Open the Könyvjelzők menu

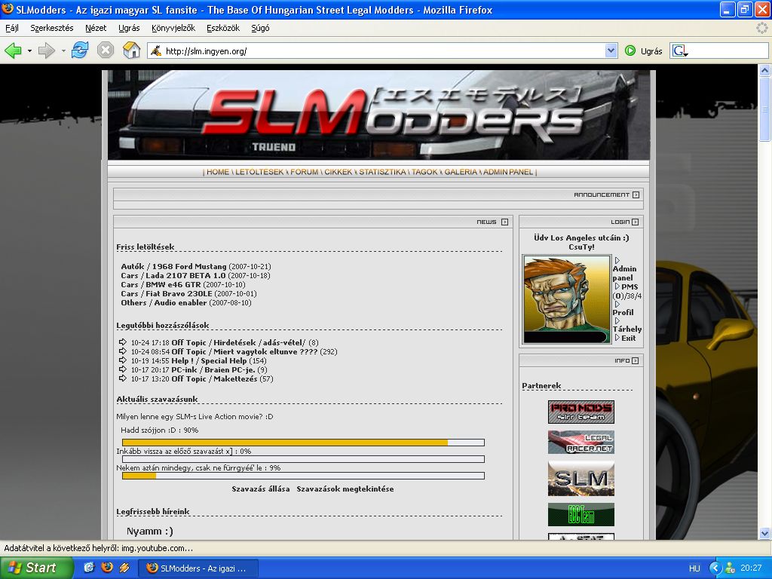pyautogui.click(x=173, y=28)
